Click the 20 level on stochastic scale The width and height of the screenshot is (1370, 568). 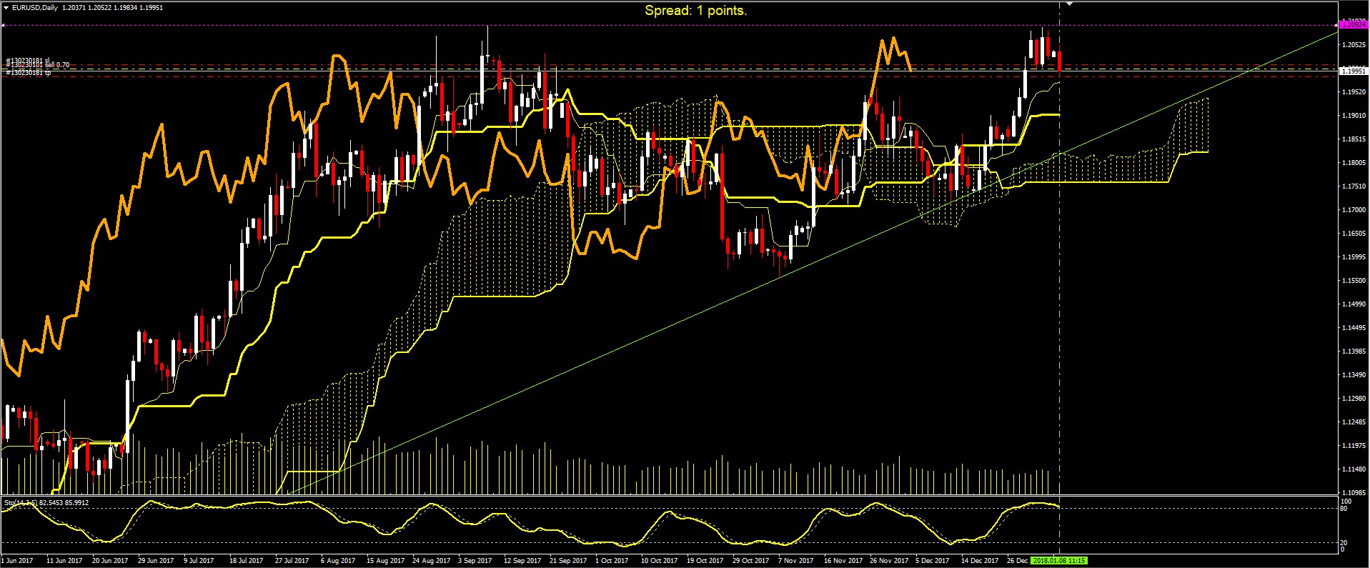(x=1344, y=543)
